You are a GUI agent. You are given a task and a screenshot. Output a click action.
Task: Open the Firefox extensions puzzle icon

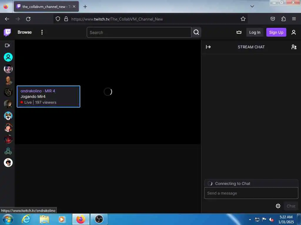[283, 19]
